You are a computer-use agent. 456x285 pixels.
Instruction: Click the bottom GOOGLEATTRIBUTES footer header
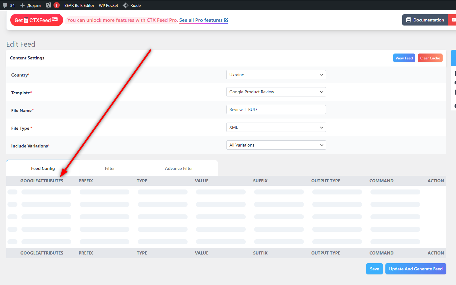click(42, 253)
